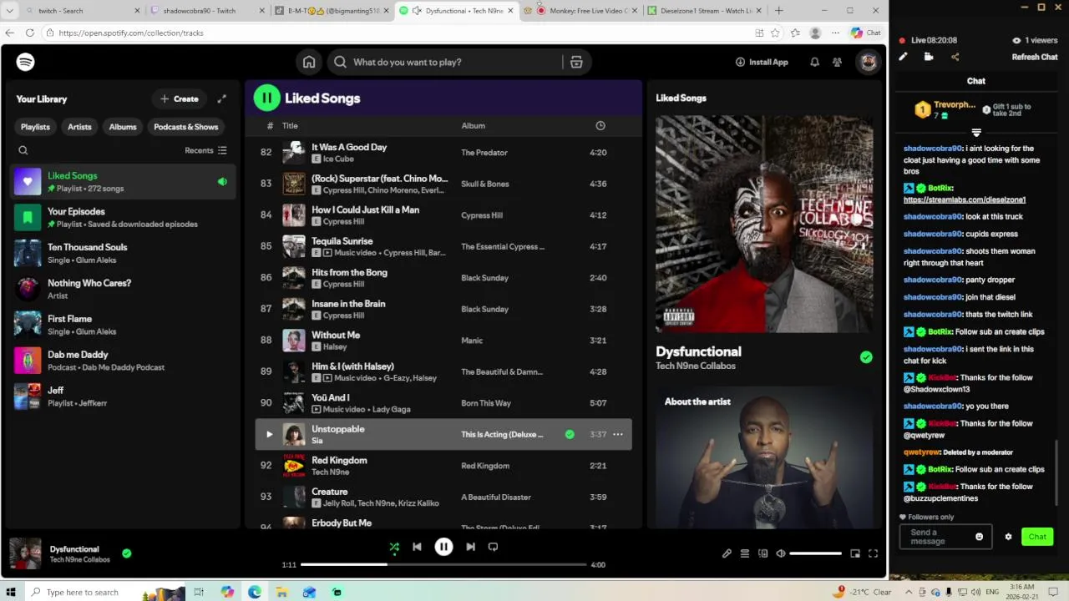Click the Spotify logo
Image resolution: width=1069 pixels, height=601 pixels.
coord(26,62)
